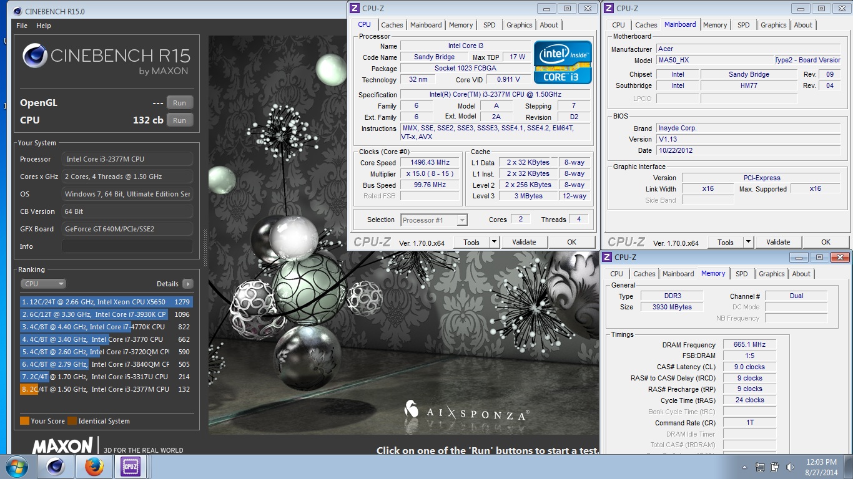This screenshot has height=479, width=853.
Task: Click Cinebench icon in taskbar
Action: pyautogui.click(x=56, y=467)
